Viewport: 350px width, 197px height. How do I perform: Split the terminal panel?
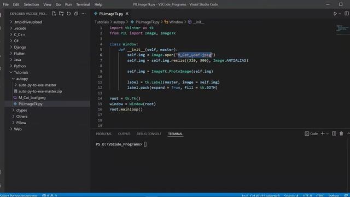pyautogui.click(x=334, y=134)
